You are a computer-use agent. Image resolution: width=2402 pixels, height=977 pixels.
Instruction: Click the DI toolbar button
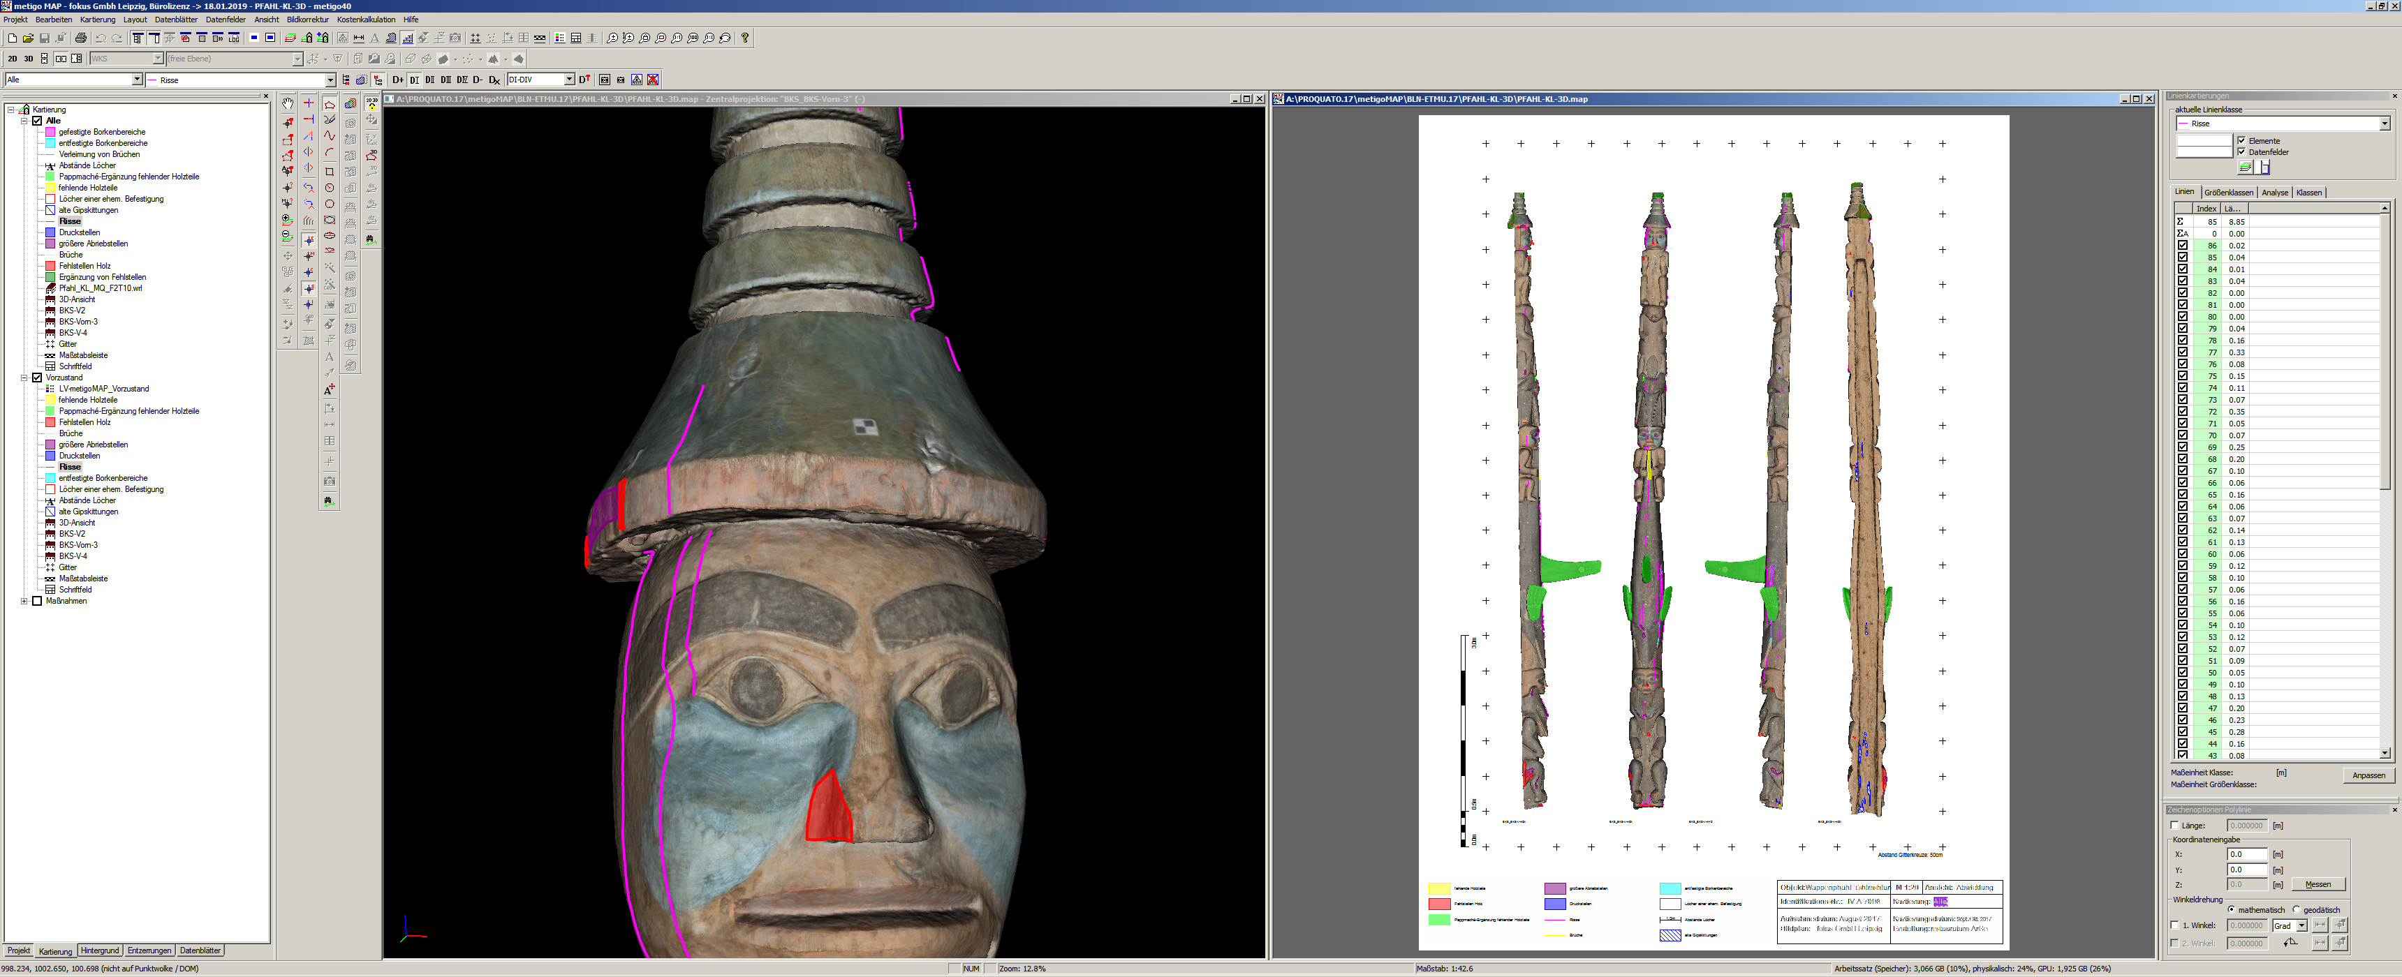coord(414,80)
